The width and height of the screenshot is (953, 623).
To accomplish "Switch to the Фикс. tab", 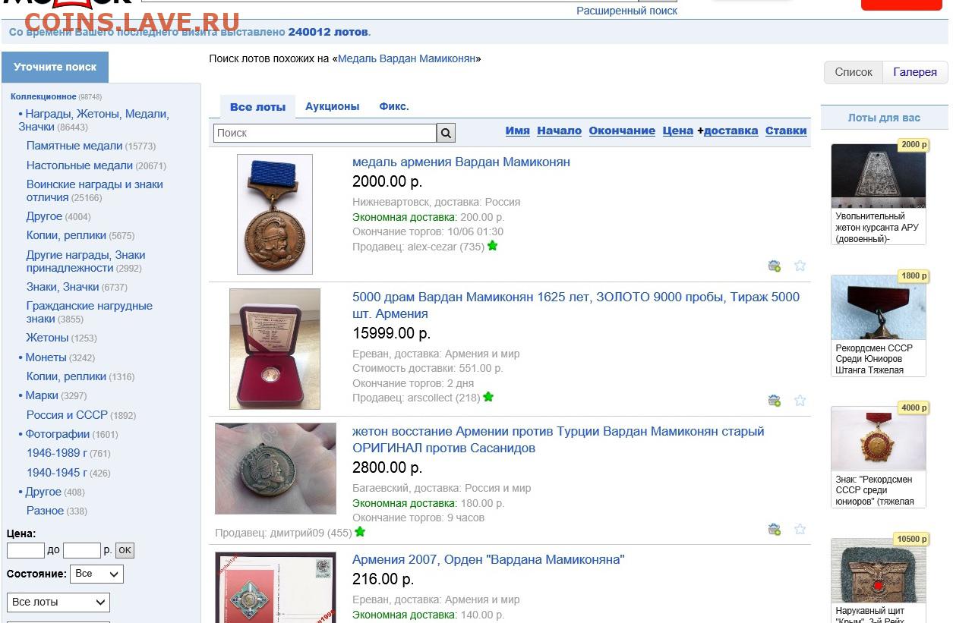I will coord(394,106).
